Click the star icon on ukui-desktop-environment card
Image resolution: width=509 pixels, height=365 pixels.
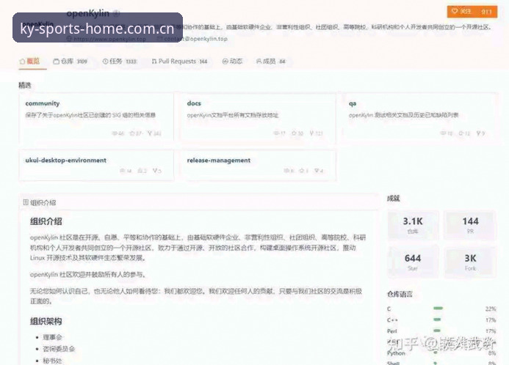[140, 171]
